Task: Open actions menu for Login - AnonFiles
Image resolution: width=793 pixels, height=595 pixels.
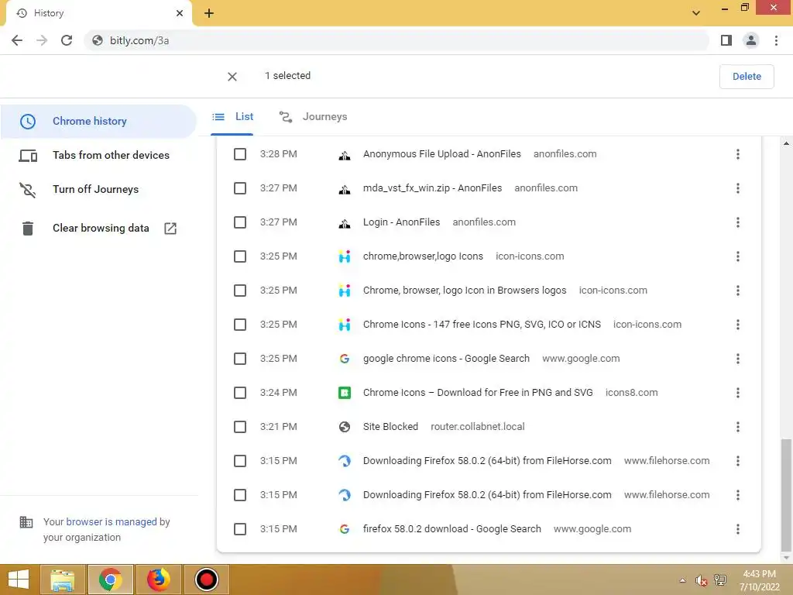Action: click(x=738, y=222)
